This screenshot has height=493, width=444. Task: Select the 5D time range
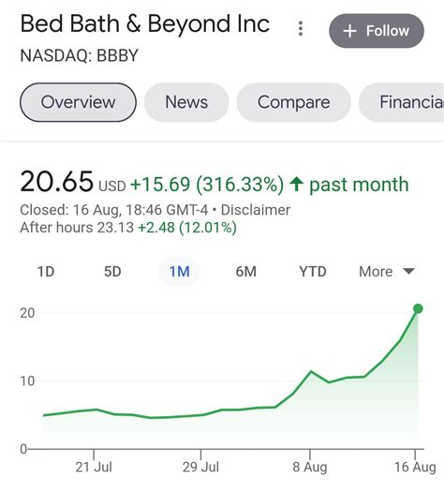pyautogui.click(x=112, y=272)
